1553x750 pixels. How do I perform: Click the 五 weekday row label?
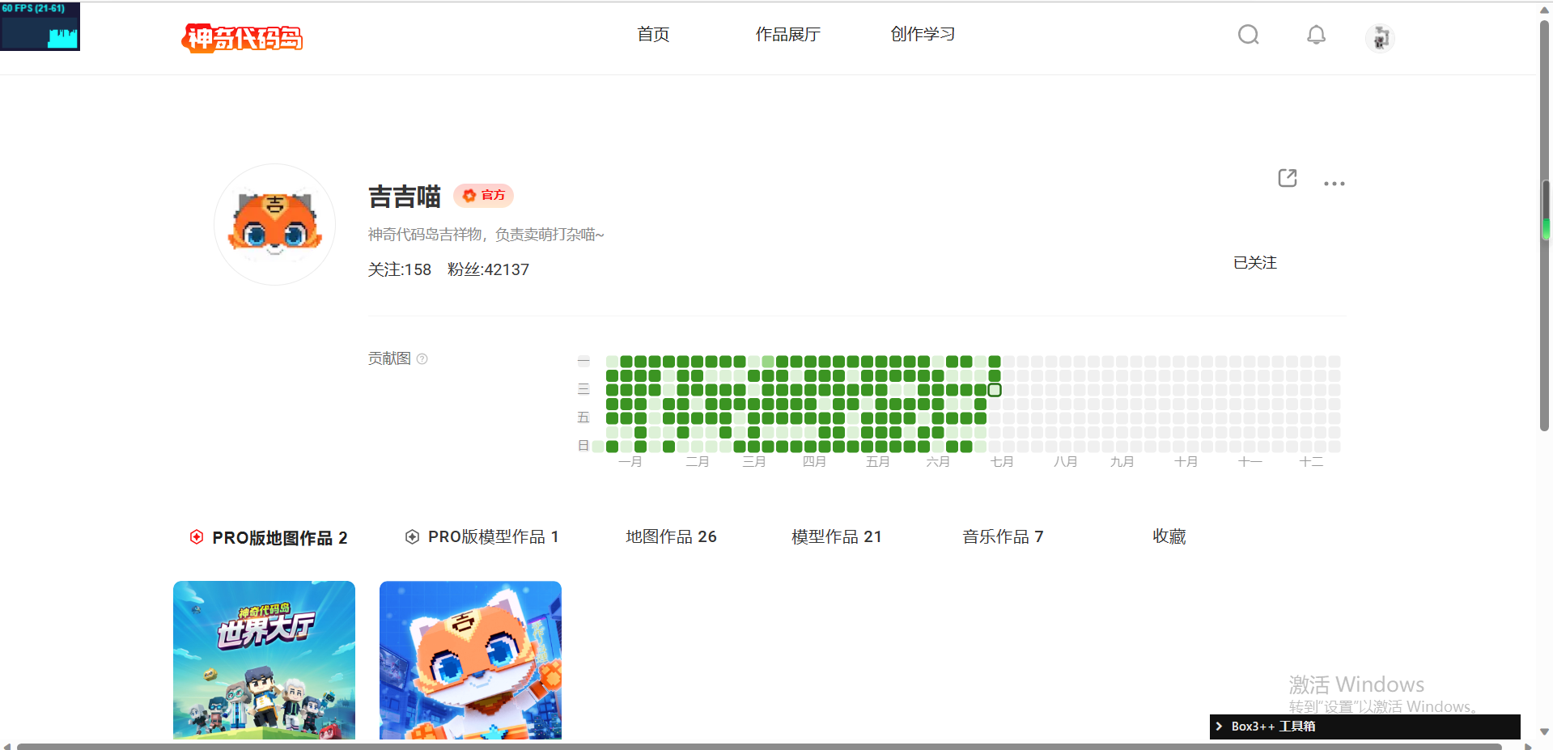click(583, 417)
